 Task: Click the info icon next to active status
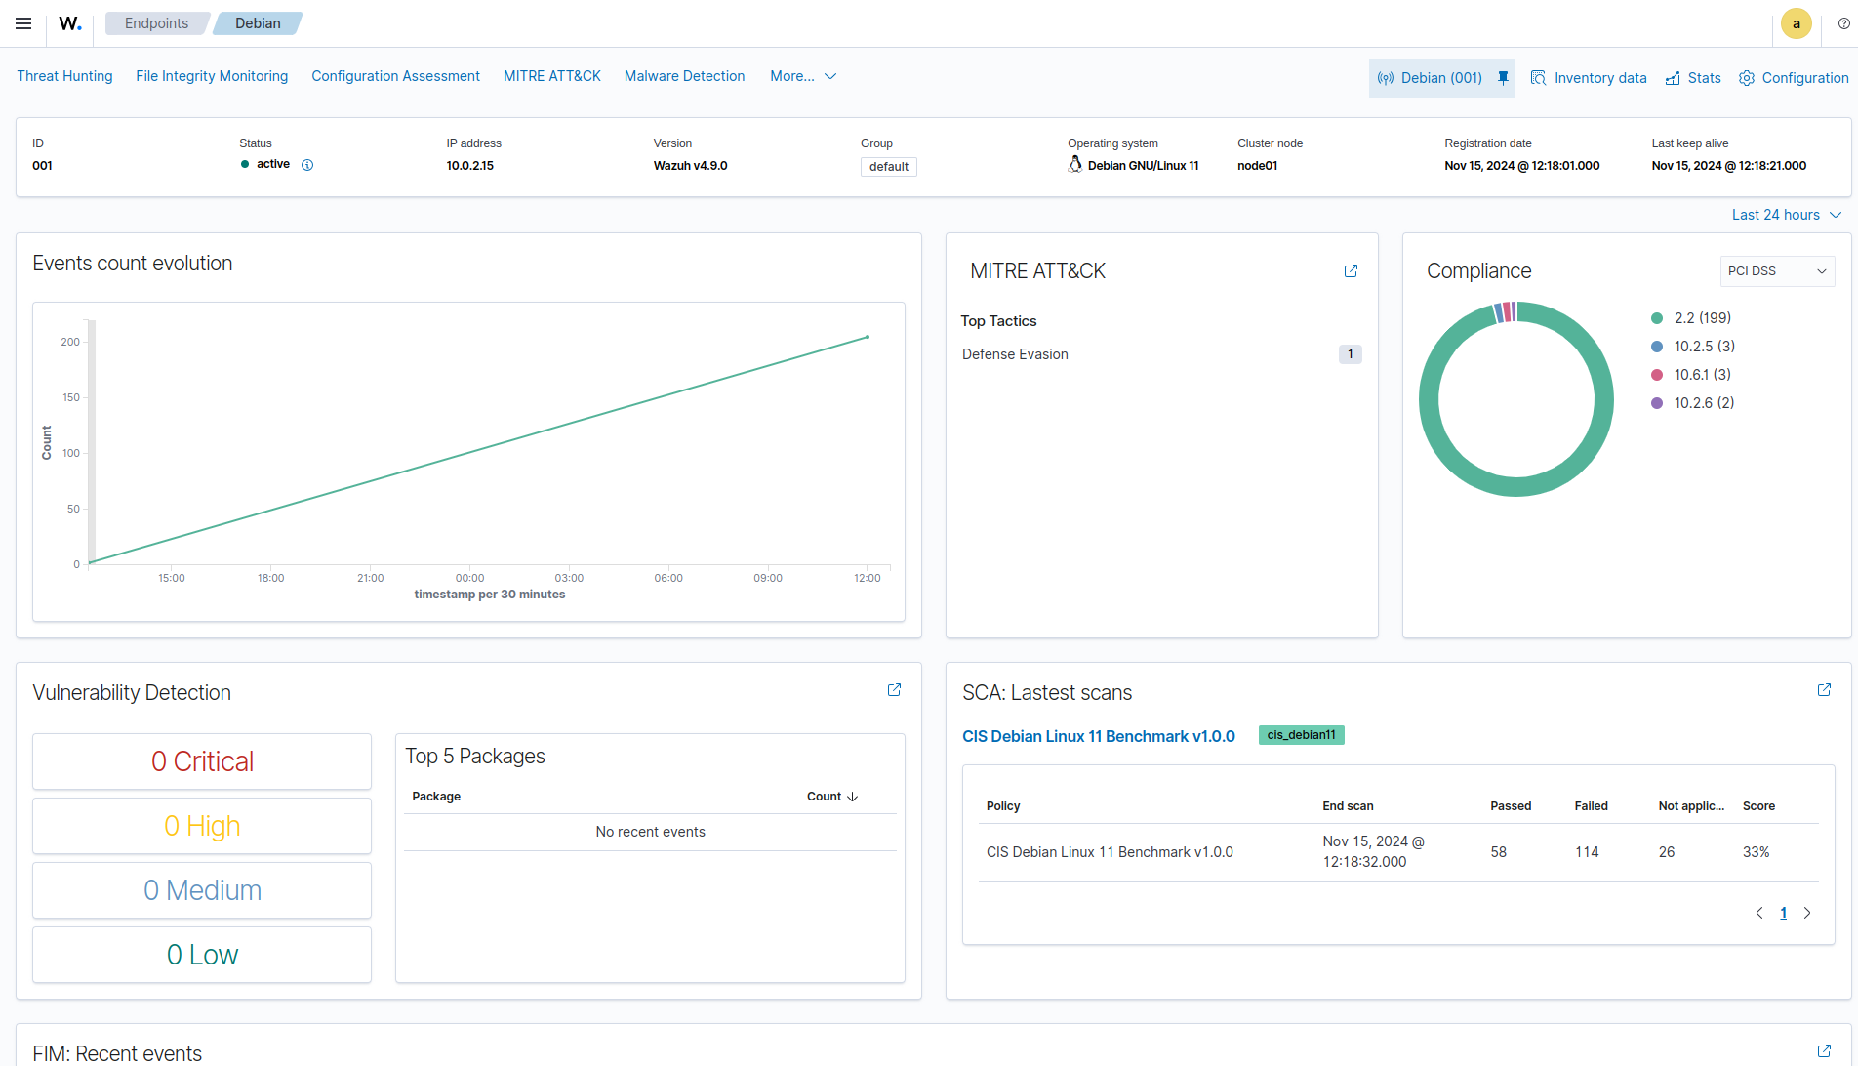[x=307, y=165]
